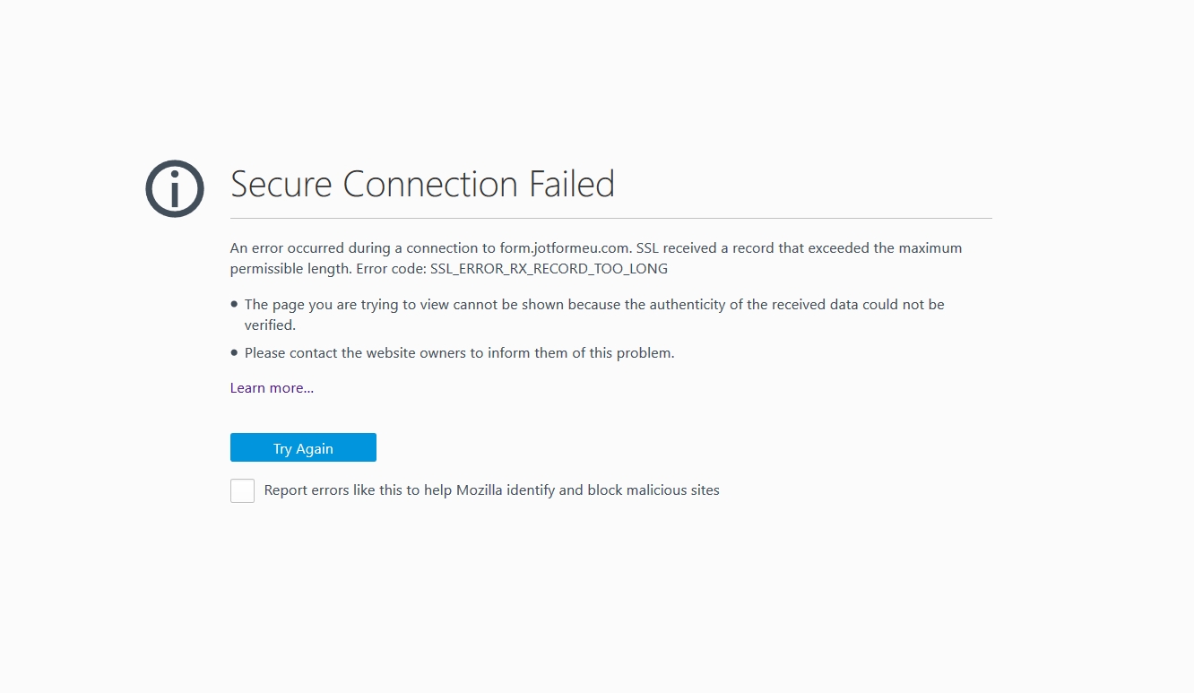
Task: Click the first bullet point marker
Action: [235, 305]
